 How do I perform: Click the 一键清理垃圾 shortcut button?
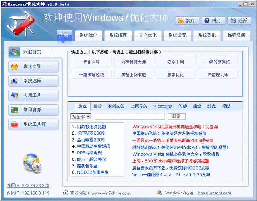[91, 75]
